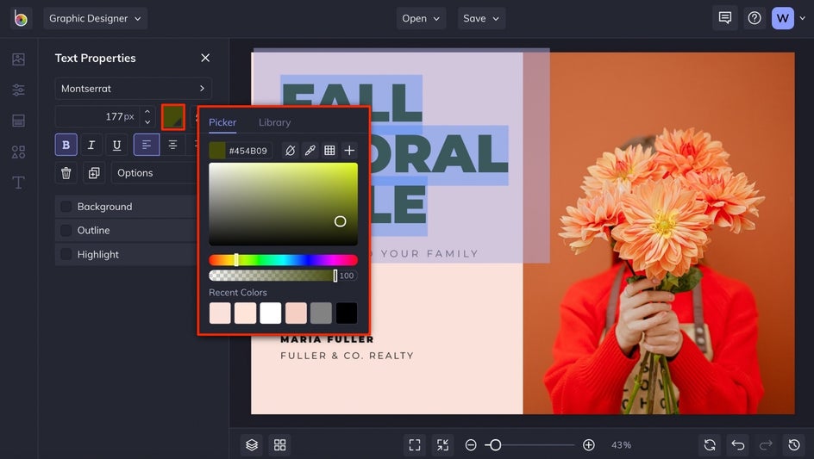Viewport: 814px width, 459px height.
Task: Select the black recent color swatch
Action: [347, 313]
